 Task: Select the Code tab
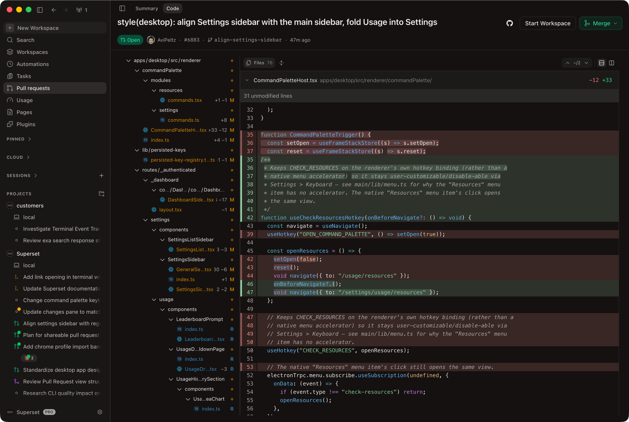173,8
